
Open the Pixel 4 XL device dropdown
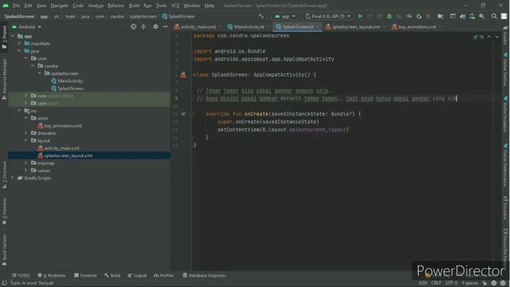pos(328,16)
